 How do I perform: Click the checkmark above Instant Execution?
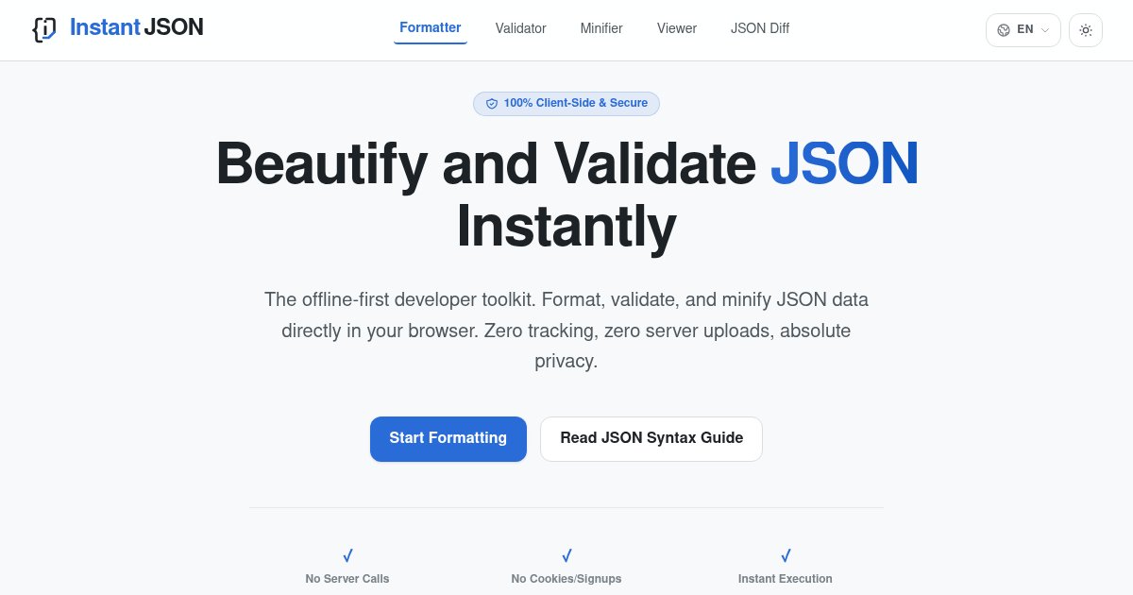[x=786, y=555]
